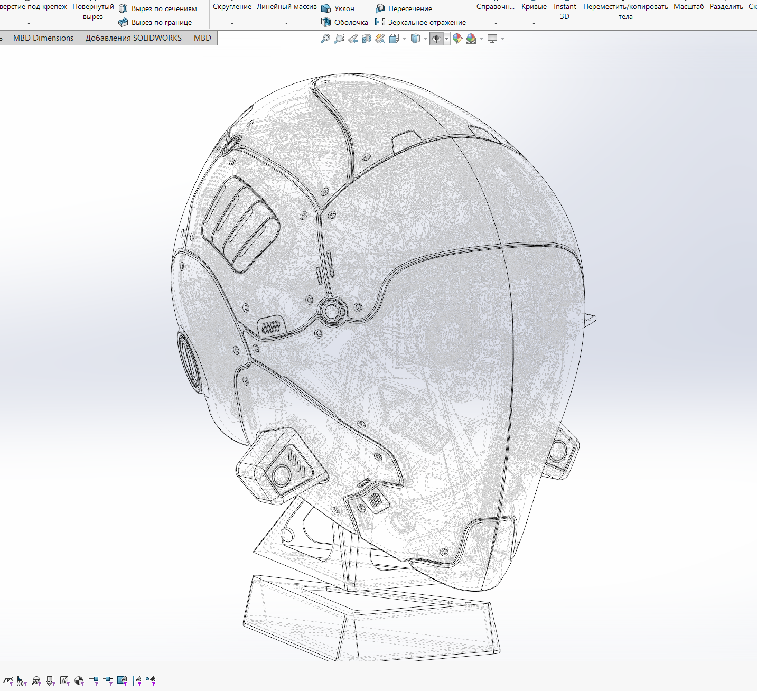Toggle the Hide/Show Items eye button
Viewport: 757px width, 691px height.
click(436, 39)
